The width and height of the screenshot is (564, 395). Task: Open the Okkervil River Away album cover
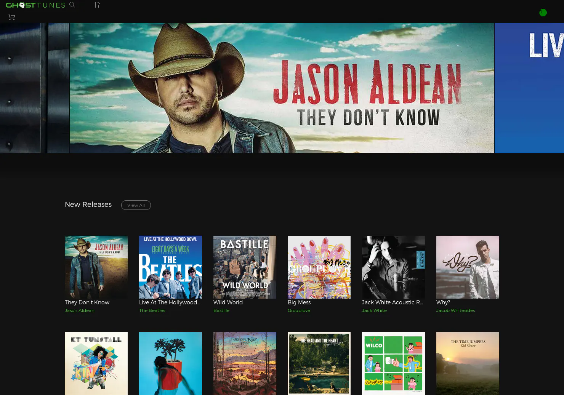(245, 363)
